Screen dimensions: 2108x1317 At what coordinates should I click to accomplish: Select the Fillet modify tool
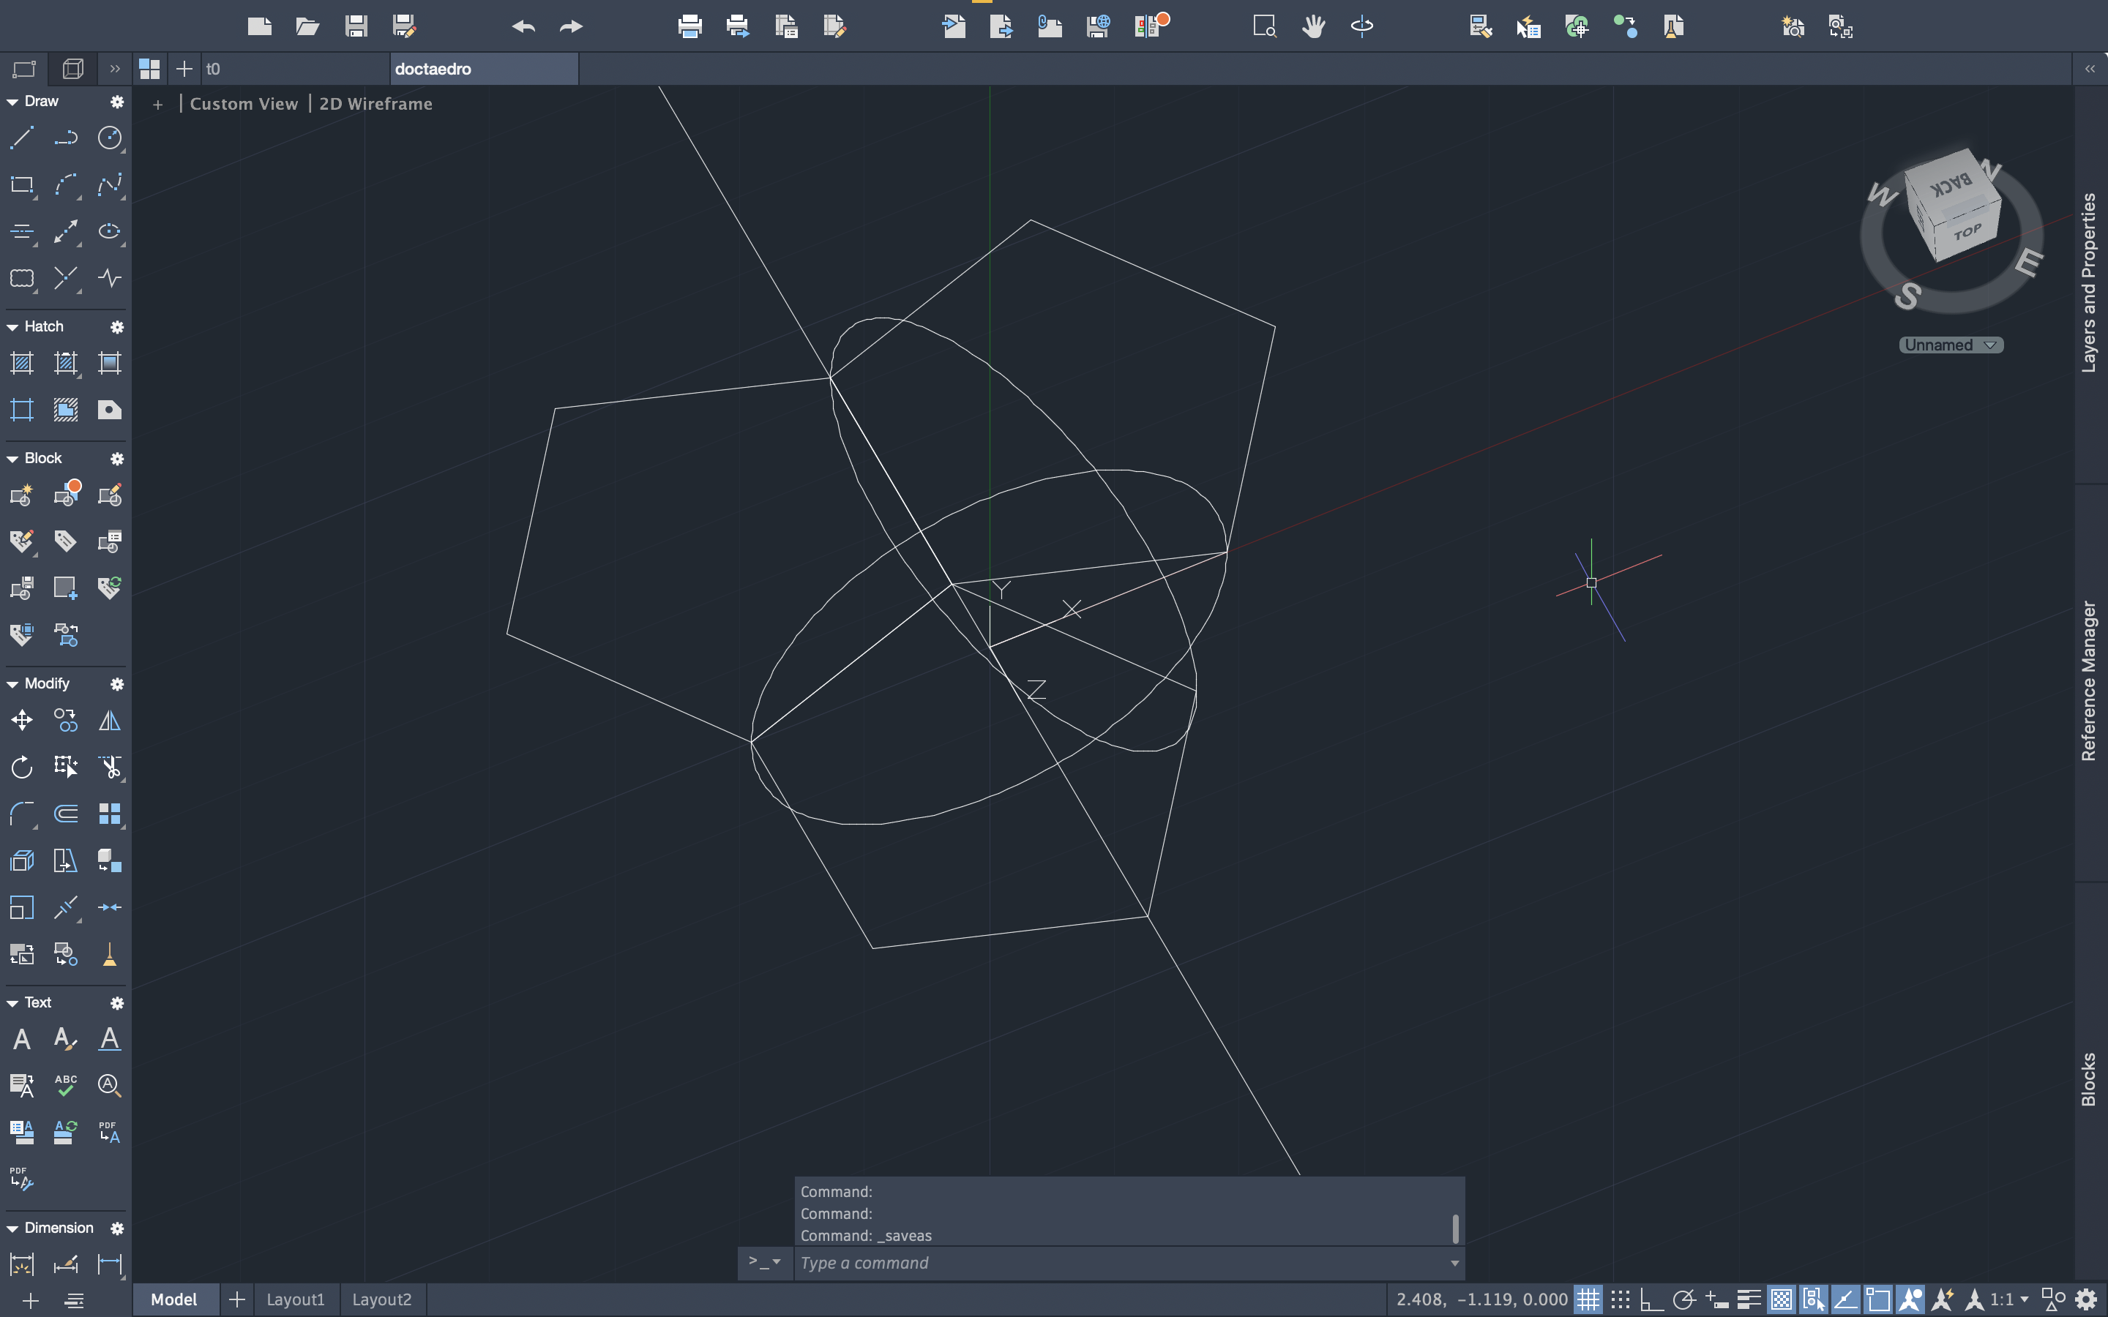(x=22, y=814)
